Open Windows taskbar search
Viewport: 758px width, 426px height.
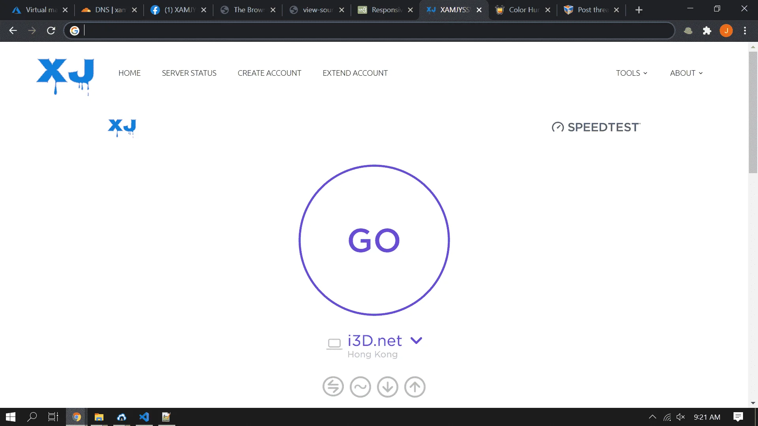point(32,417)
